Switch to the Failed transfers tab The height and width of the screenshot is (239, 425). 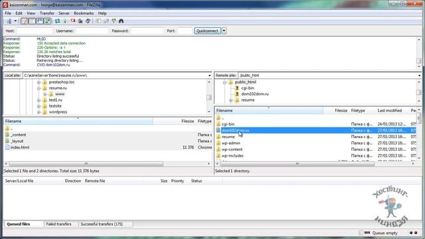[58, 224]
